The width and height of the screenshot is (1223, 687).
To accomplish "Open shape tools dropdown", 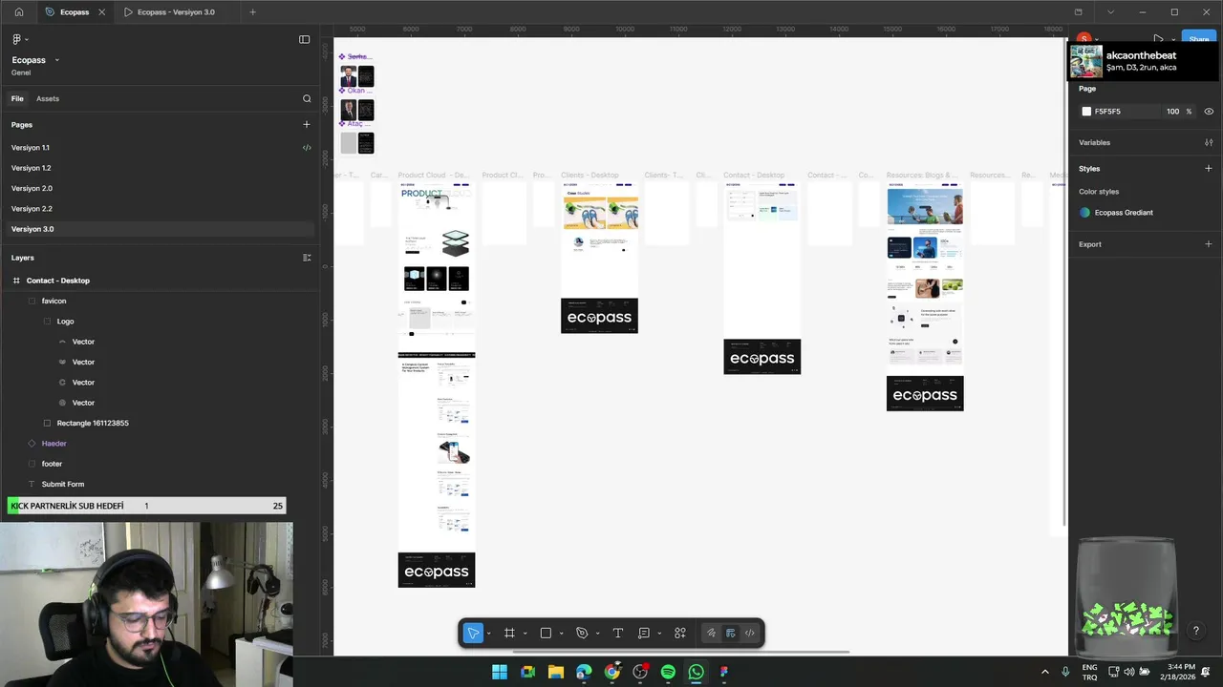I will pyautogui.click(x=561, y=634).
